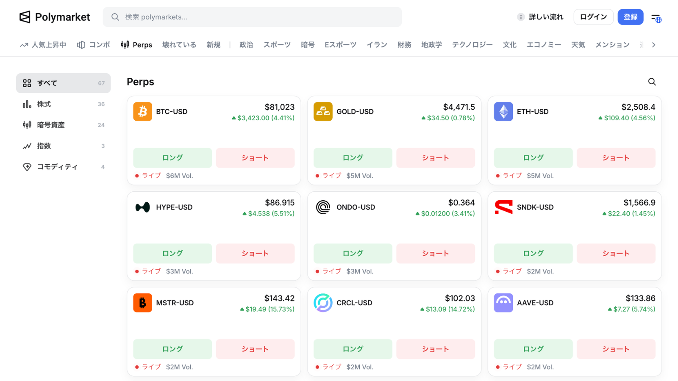Open the イラン category tab

click(x=377, y=45)
